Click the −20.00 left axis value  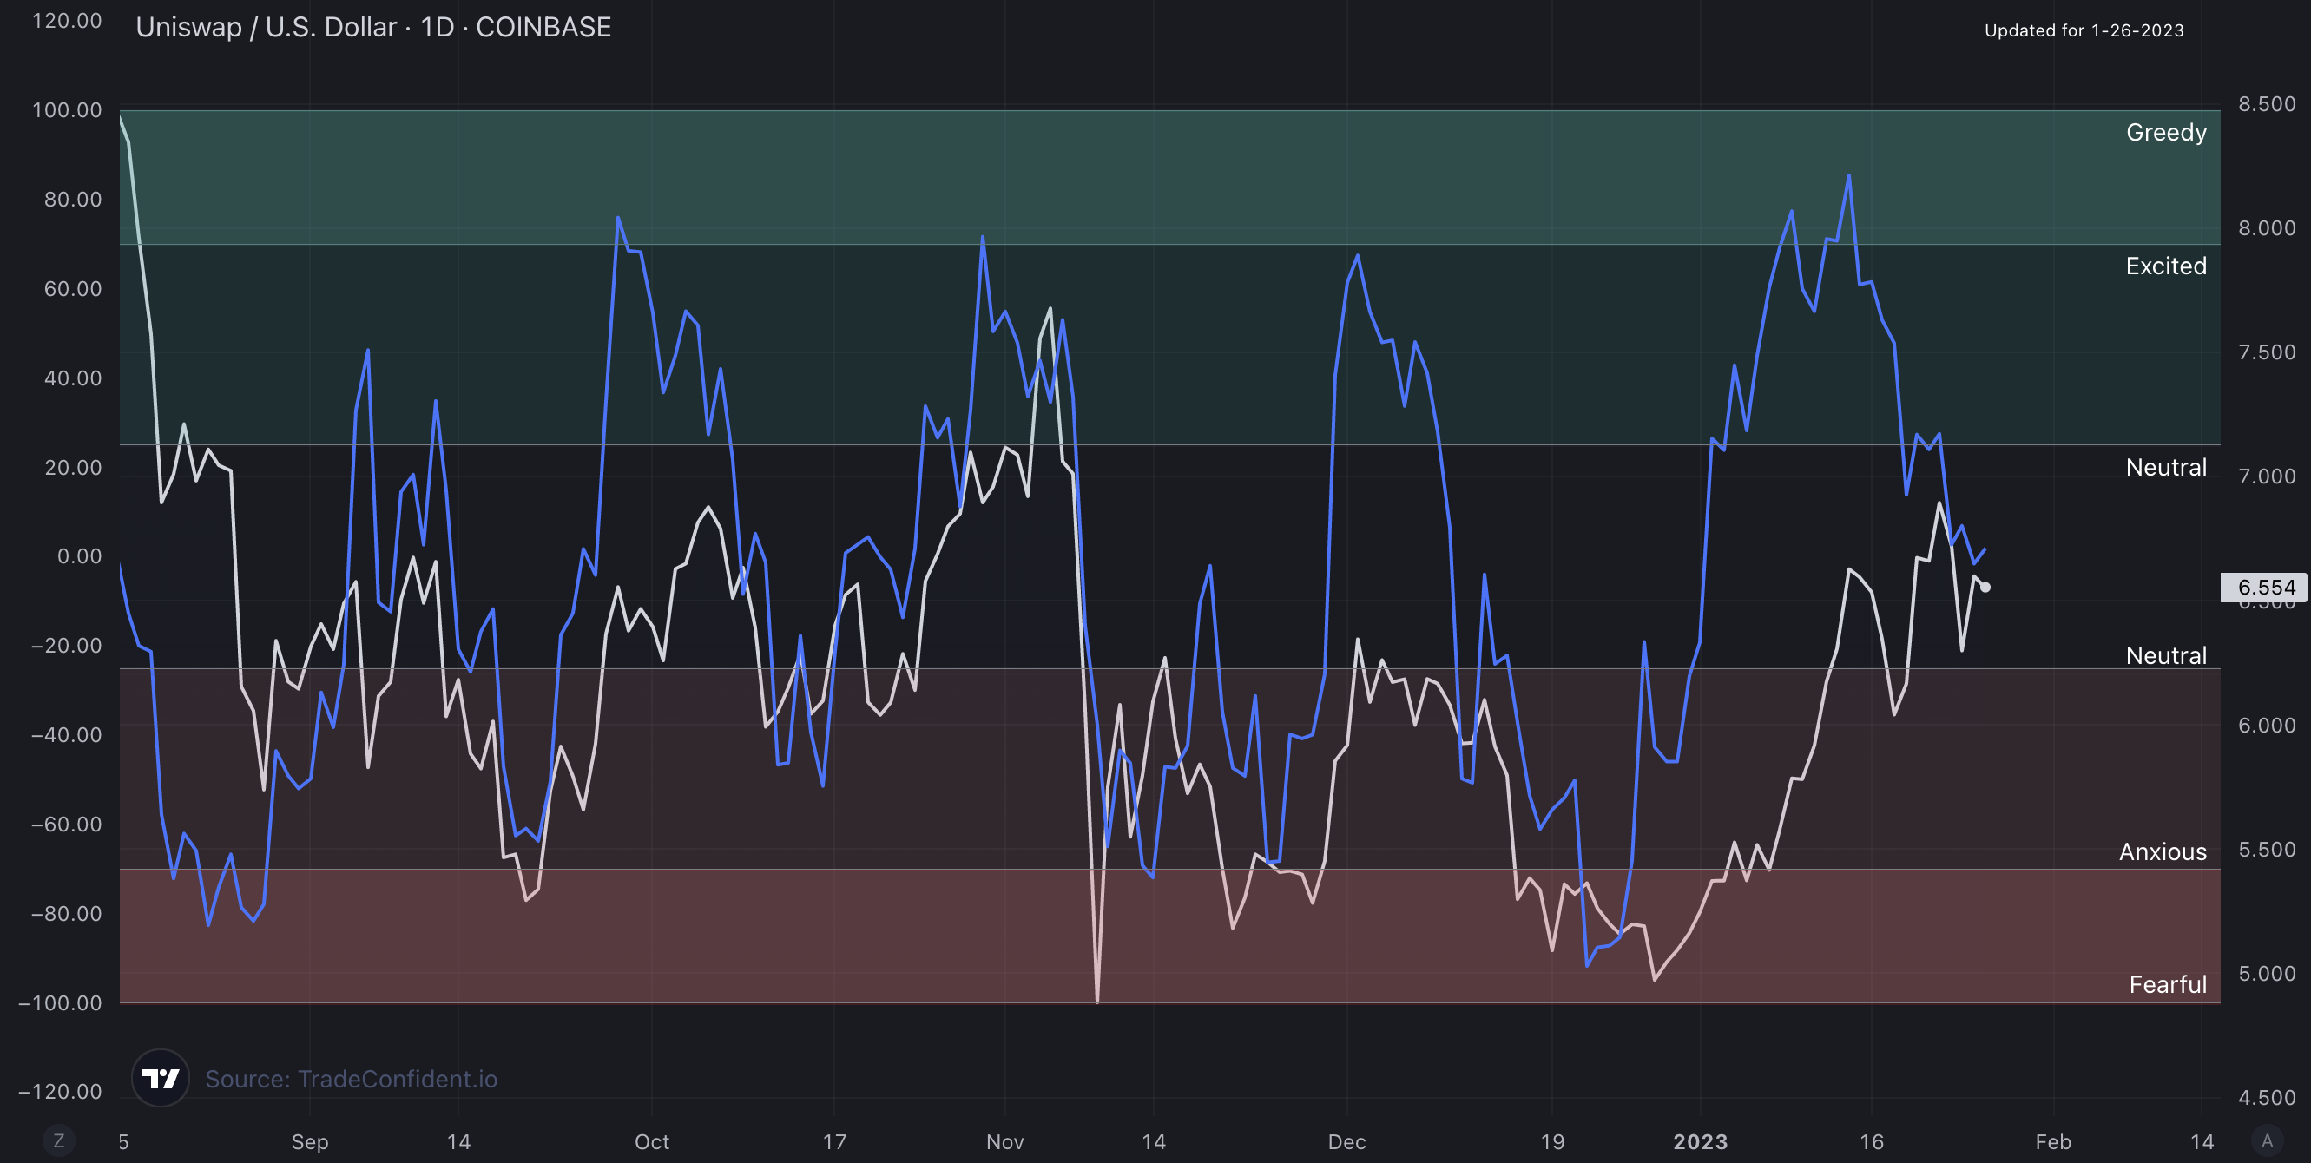[66, 646]
